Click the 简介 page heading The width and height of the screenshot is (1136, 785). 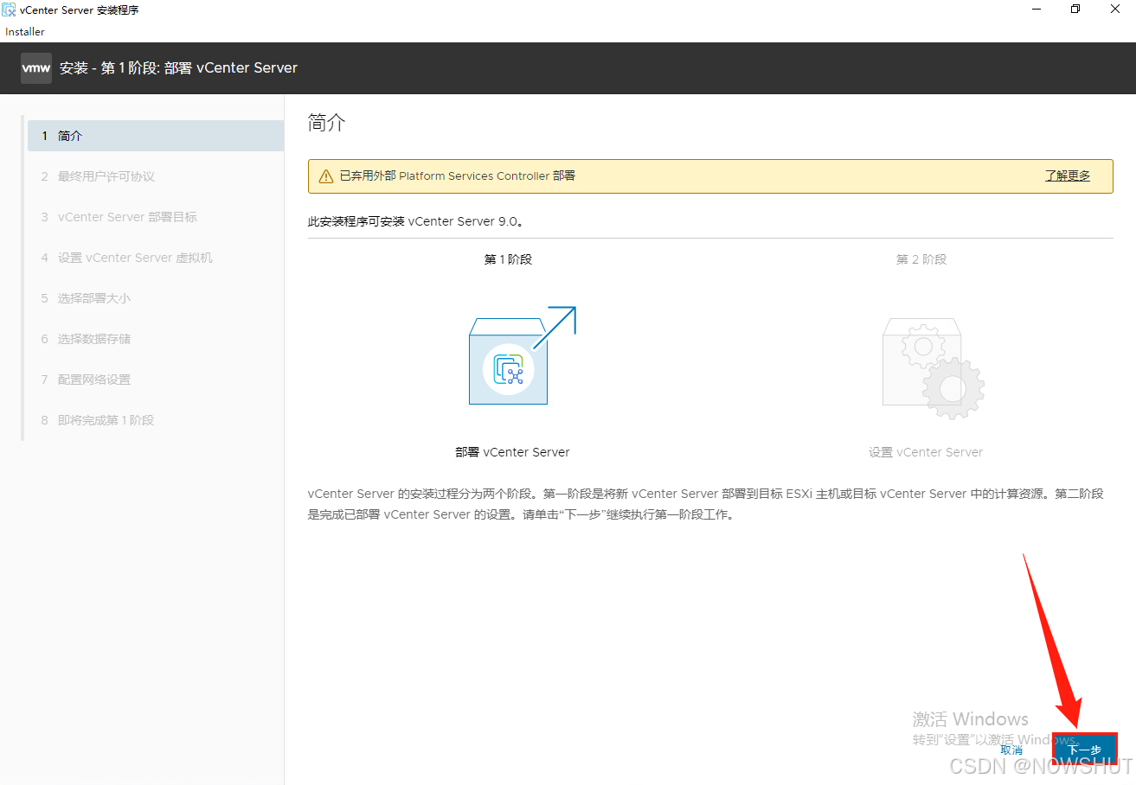coord(327,123)
